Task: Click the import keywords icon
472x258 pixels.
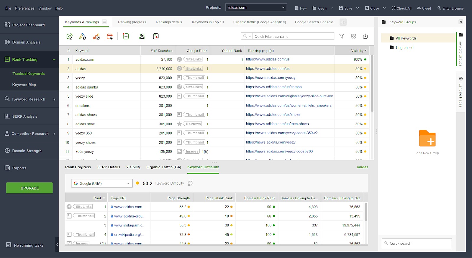Action: click(156, 36)
